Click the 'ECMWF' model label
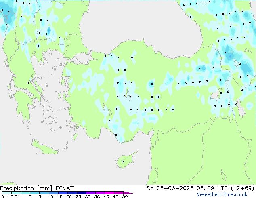This screenshot has width=256, height=198. [65, 188]
